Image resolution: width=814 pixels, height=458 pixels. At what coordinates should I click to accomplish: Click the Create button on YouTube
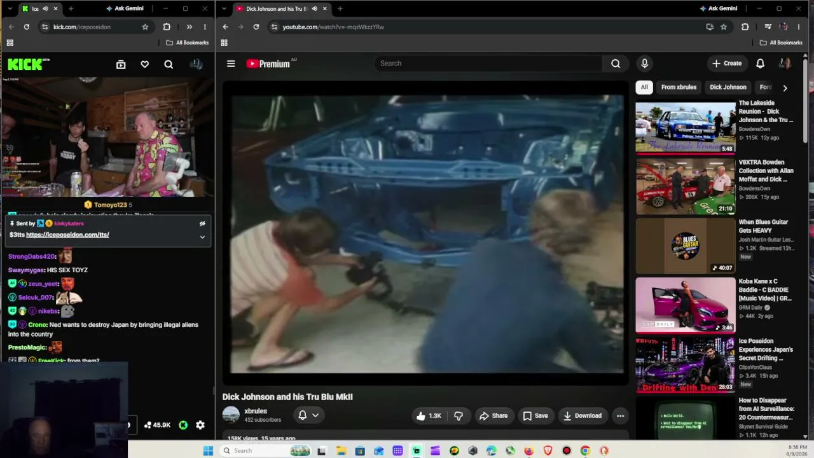pyautogui.click(x=727, y=64)
